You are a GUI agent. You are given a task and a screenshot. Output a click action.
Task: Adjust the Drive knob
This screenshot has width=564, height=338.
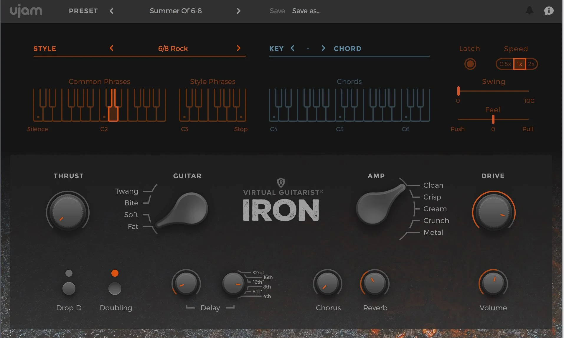494,212
